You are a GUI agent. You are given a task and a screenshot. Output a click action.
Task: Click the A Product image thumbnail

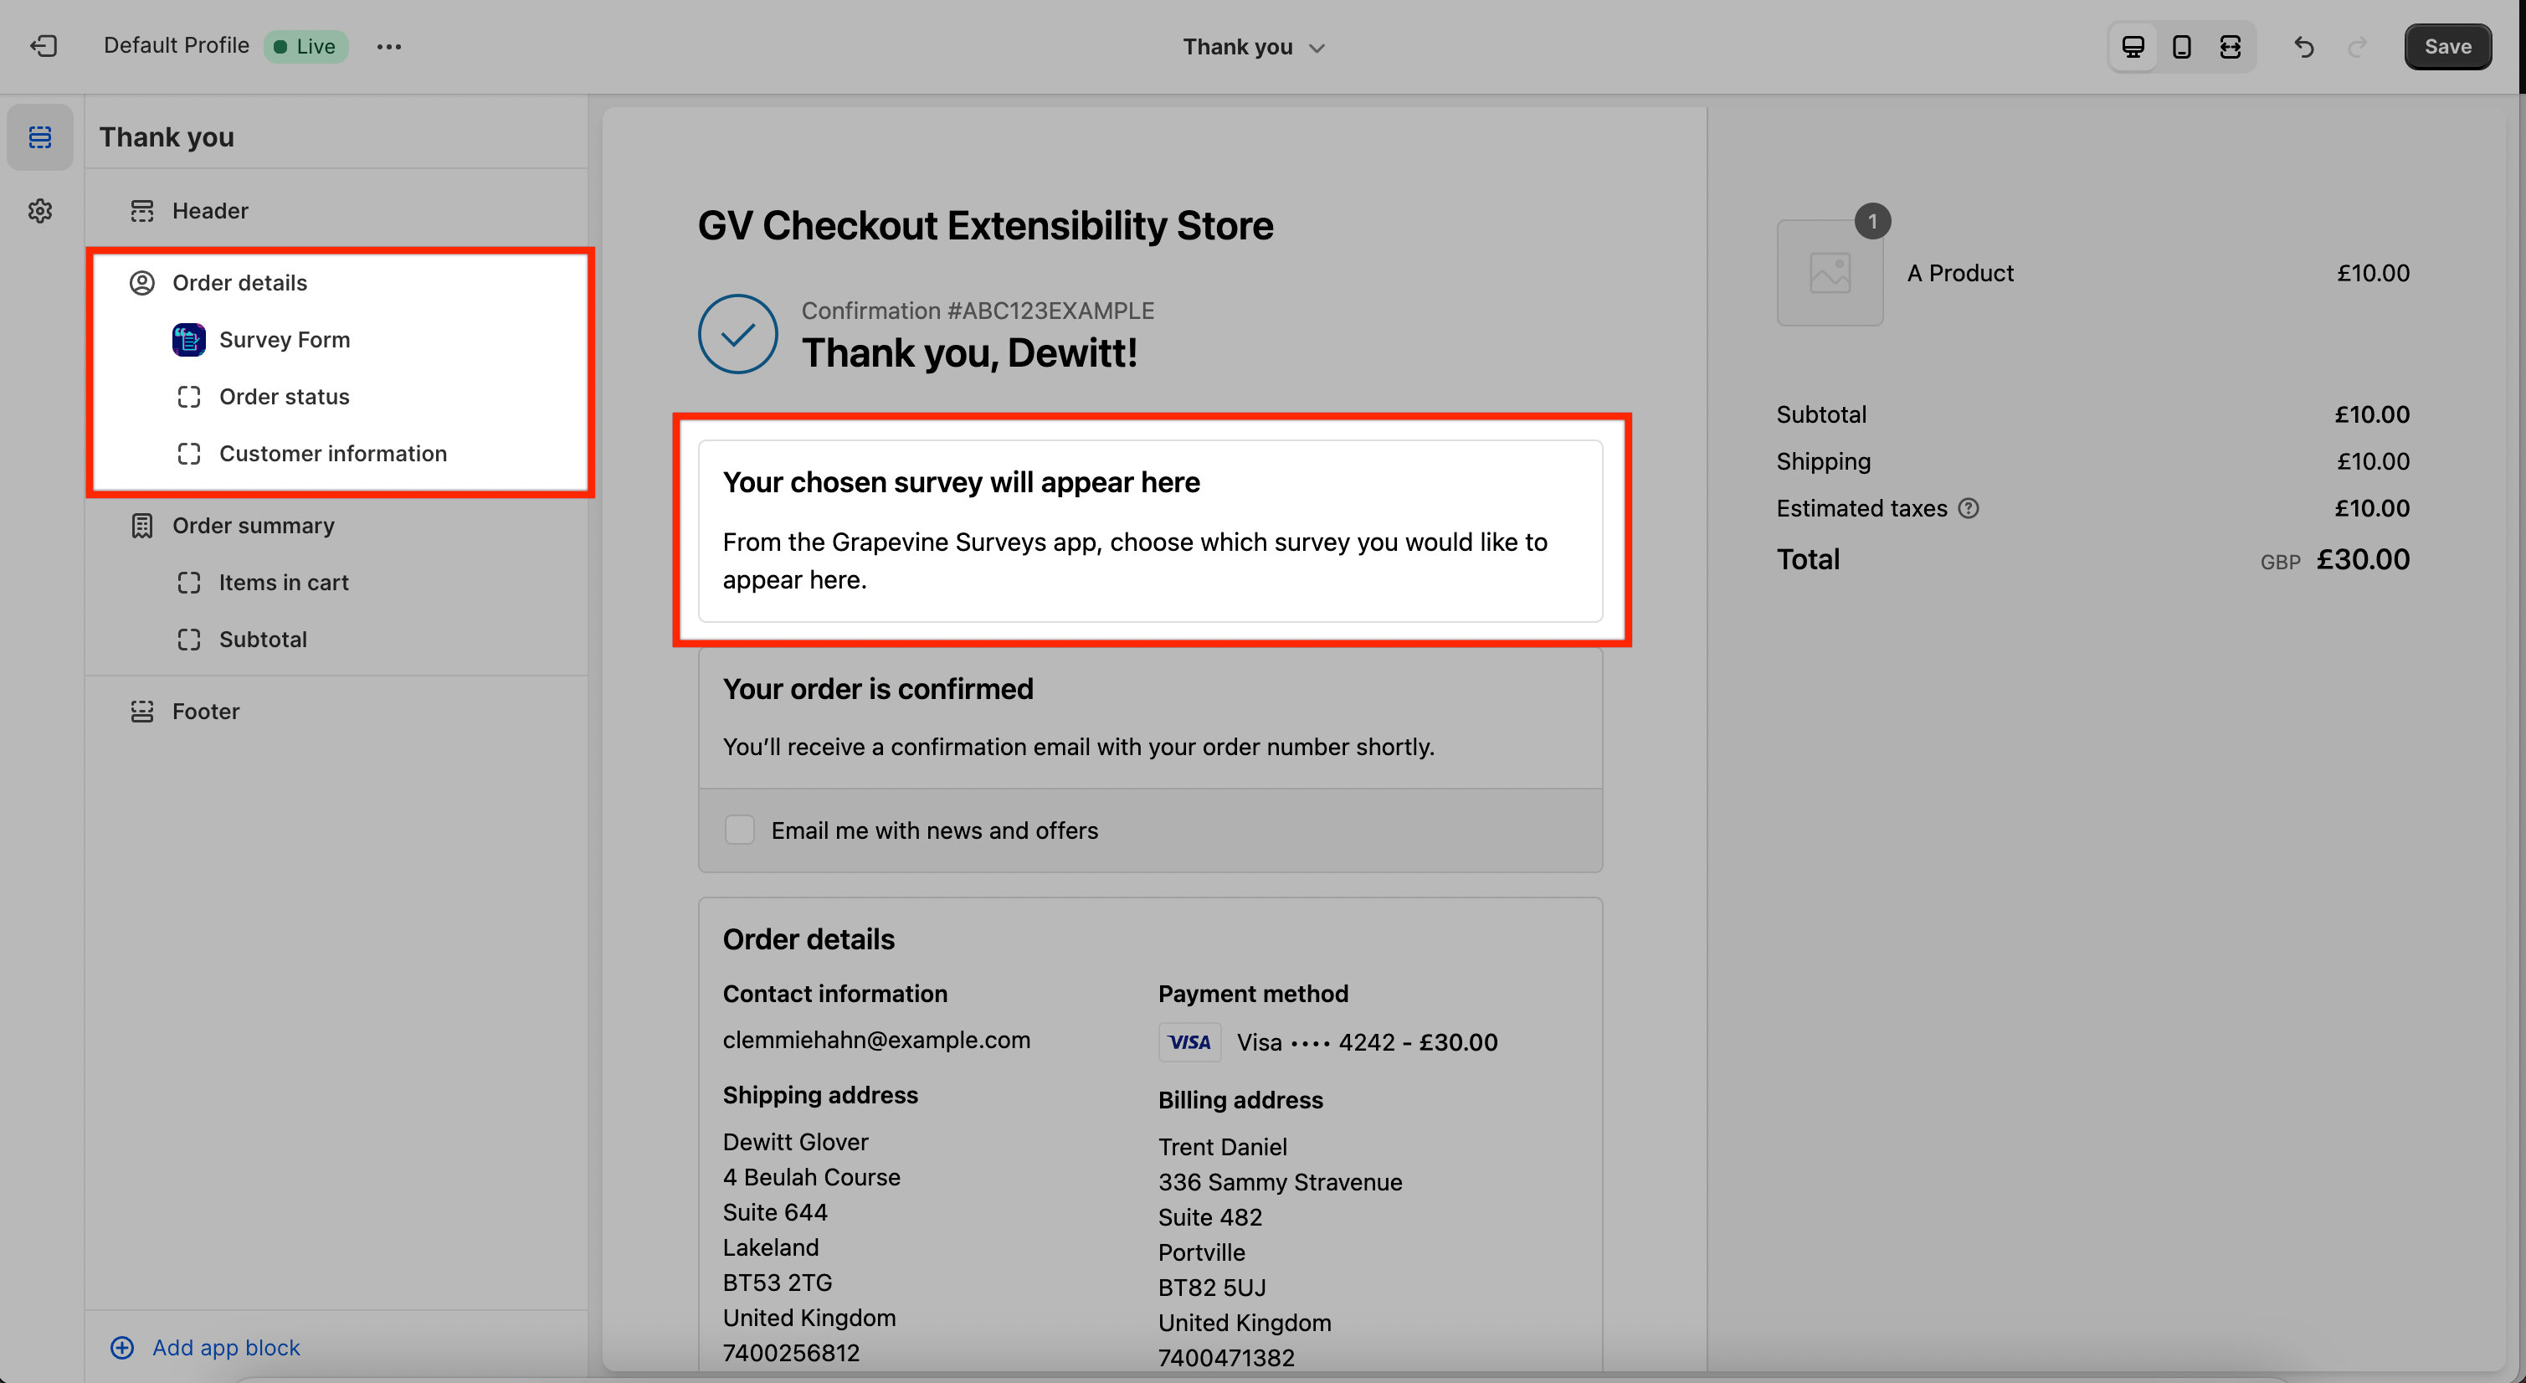pos(1829,273)
